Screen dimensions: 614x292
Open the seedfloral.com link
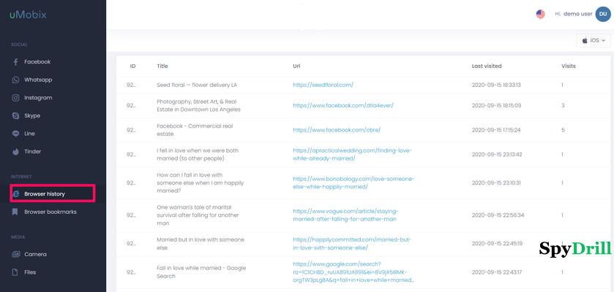click(x=323, y=85)
